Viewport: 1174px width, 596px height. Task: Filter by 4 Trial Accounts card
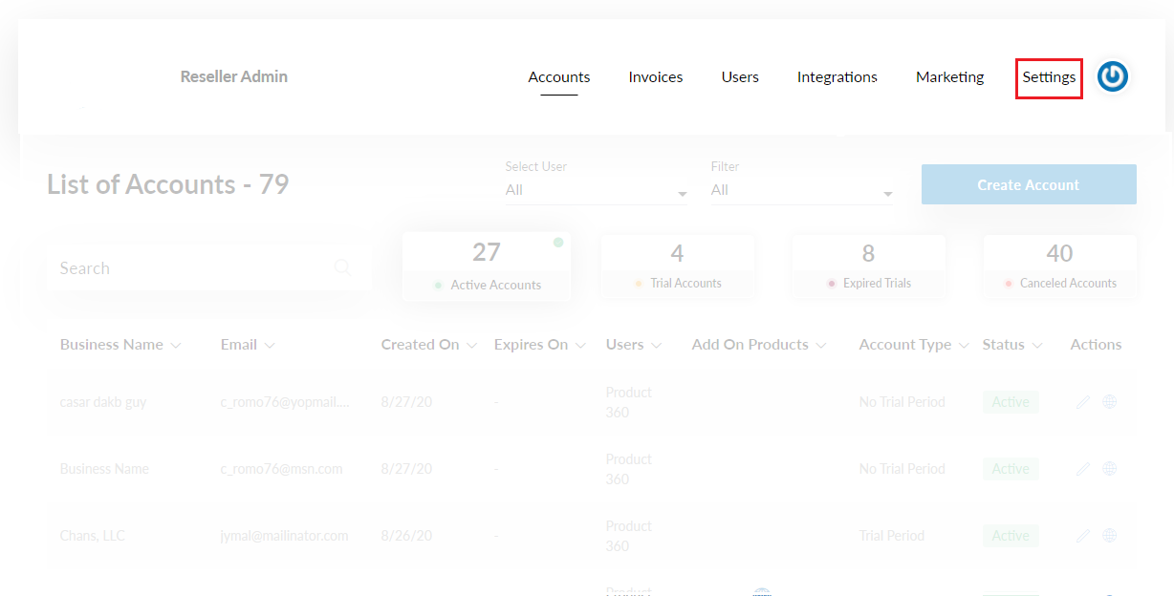(677, 266)
